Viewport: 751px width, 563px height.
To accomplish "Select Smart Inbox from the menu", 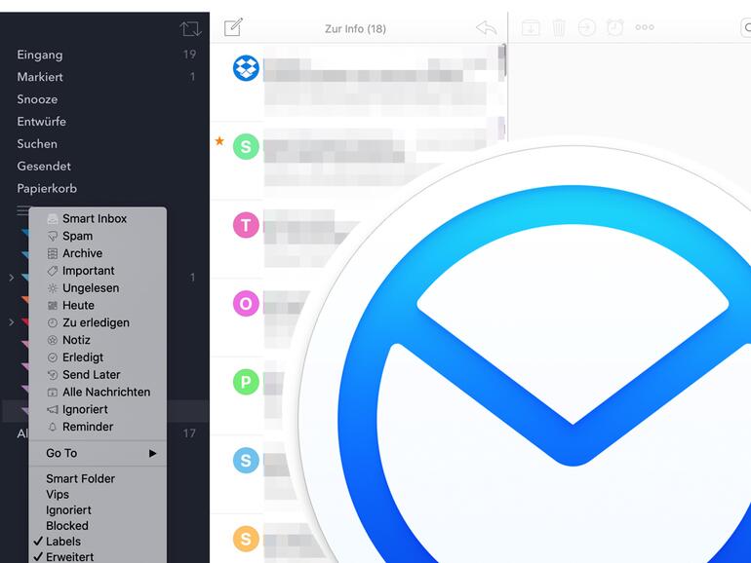I will coord(98,218).
